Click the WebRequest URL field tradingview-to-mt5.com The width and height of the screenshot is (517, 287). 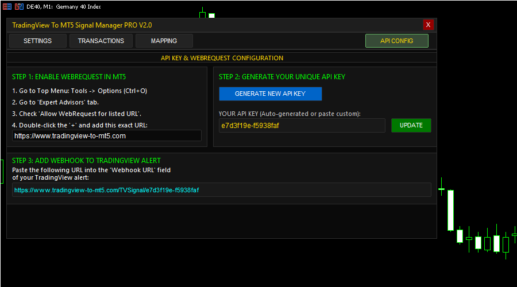[x=107, y=136]
